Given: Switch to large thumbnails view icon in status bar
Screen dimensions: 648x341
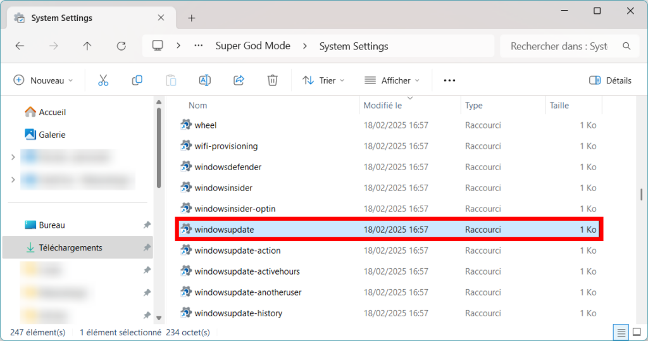Looking at the screenshot, I should point(637,332).
